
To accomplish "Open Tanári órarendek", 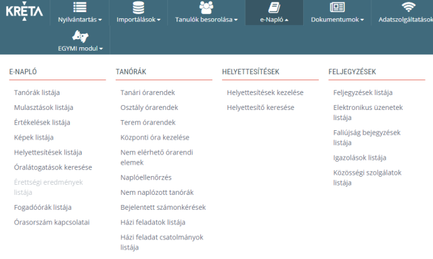I will (x=147, y=93).
